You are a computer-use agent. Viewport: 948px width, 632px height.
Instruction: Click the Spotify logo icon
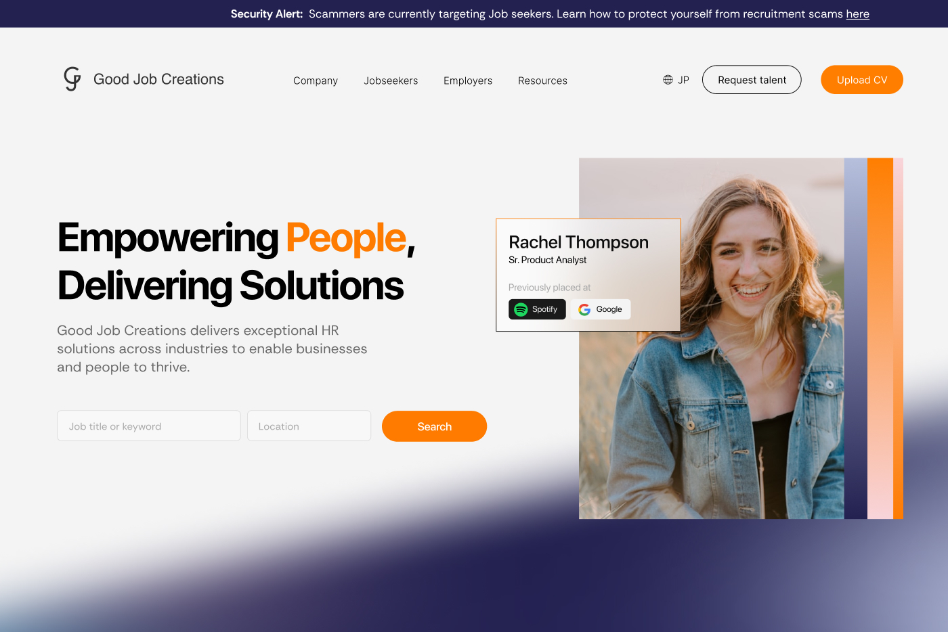coord(521,309)
